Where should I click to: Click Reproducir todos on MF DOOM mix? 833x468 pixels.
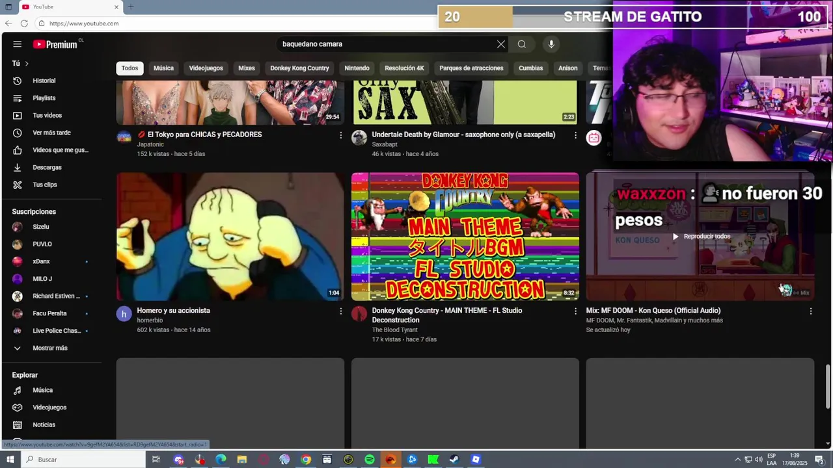point(701,237)
